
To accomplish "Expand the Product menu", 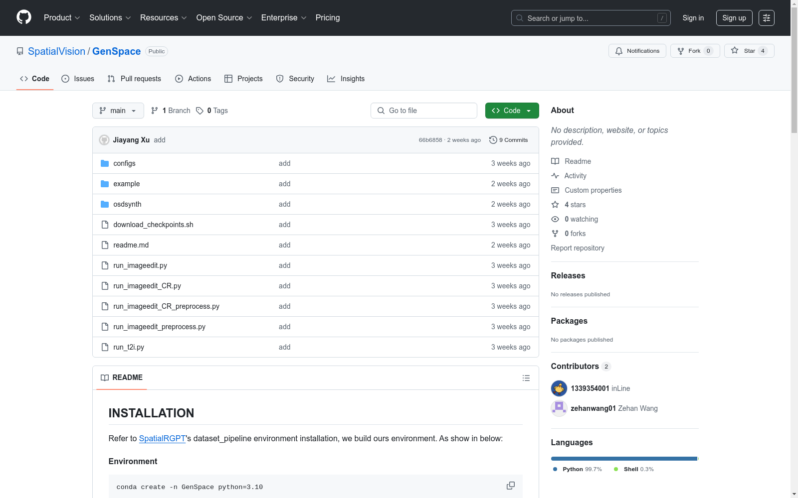I will pos(62,18).
